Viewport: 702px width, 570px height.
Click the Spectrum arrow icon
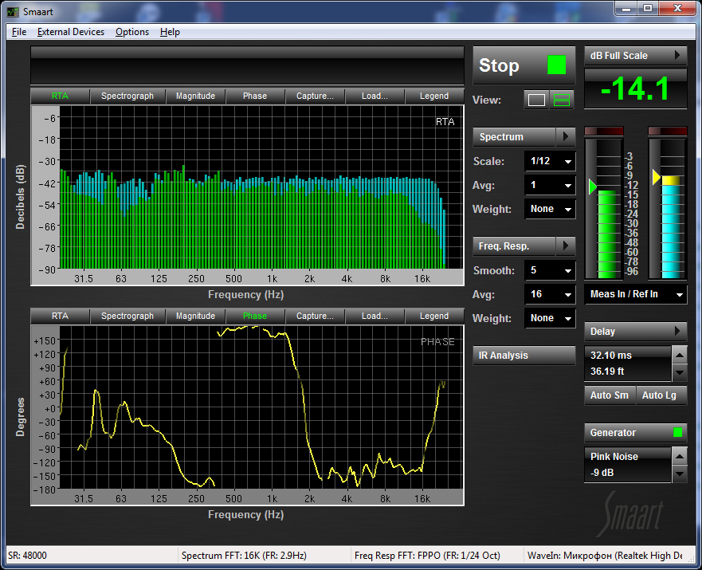click(x=565, y=137)
